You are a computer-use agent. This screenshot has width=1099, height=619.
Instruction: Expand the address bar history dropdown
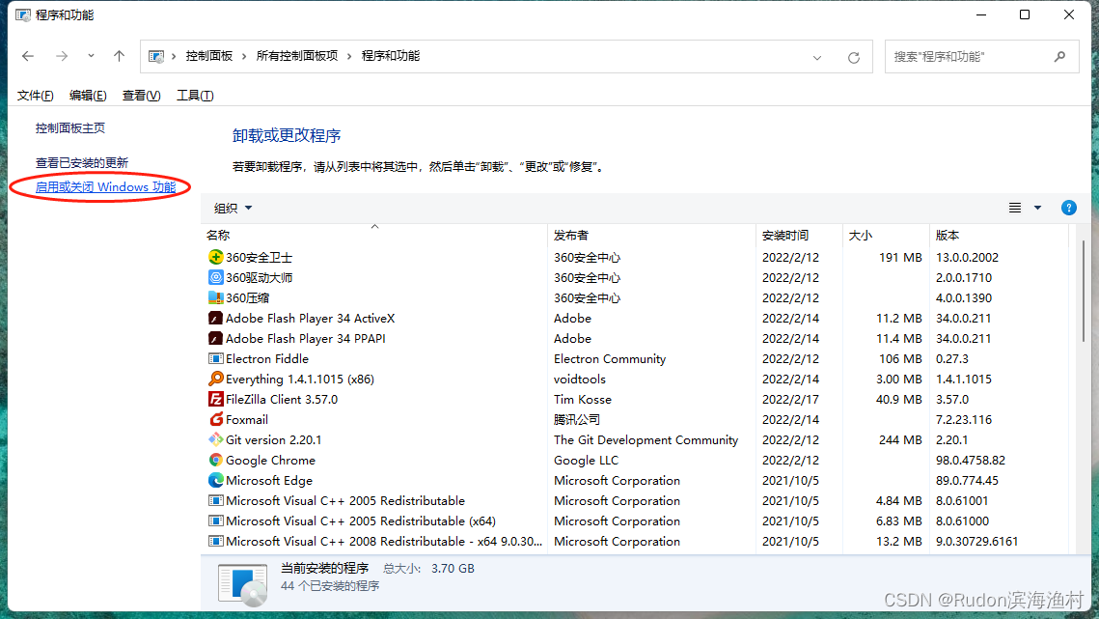[817, 58]
